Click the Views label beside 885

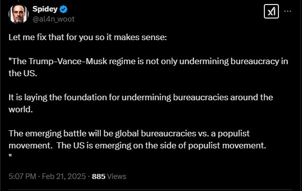coord(116,176)
